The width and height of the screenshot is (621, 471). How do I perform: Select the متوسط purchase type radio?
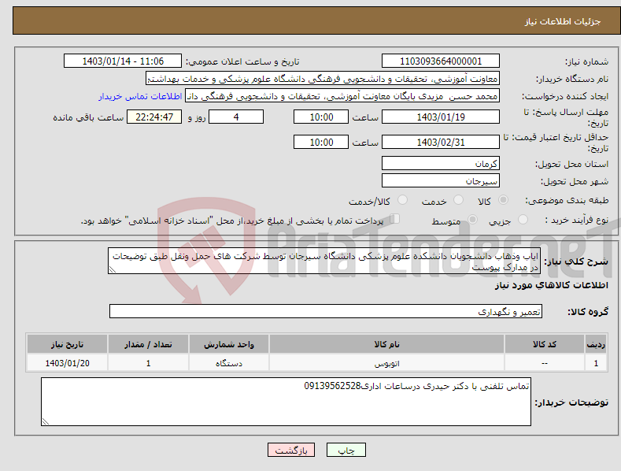point(472,220)
